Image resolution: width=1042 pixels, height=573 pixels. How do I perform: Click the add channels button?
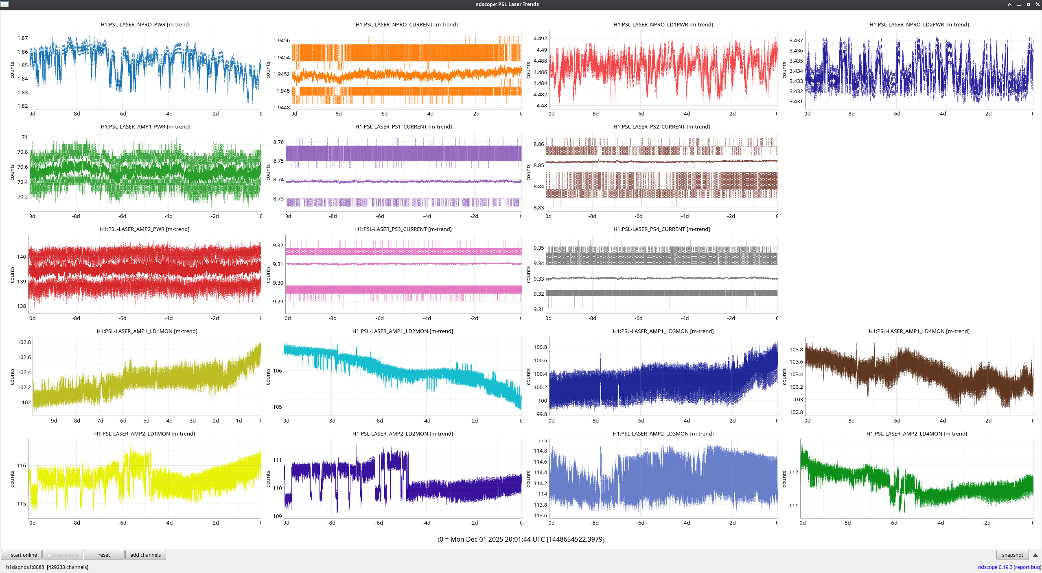coord(145,555)
